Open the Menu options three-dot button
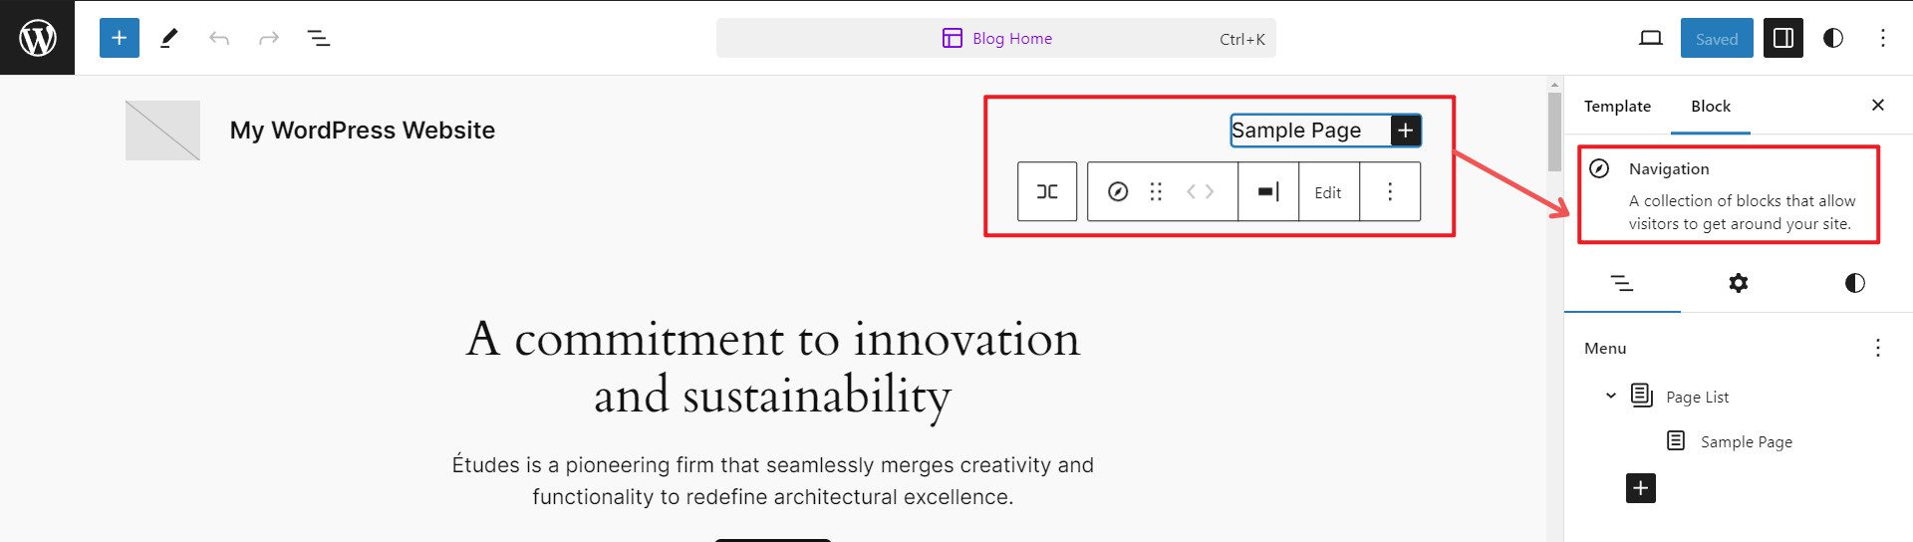Viewport: 1913px width, 542px height. point(1878,348)
